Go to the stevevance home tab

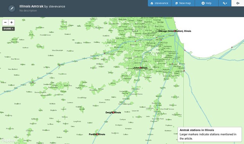tap(159, 3)
